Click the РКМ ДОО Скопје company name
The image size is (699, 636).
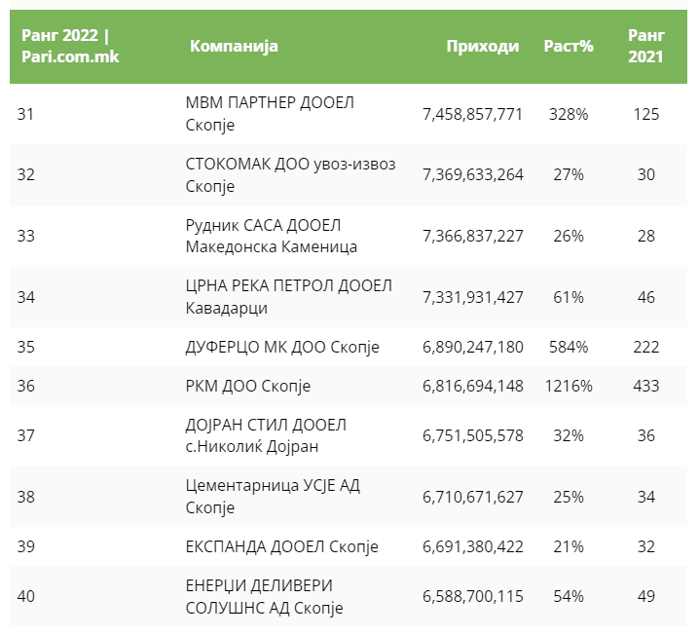point(247,386)
